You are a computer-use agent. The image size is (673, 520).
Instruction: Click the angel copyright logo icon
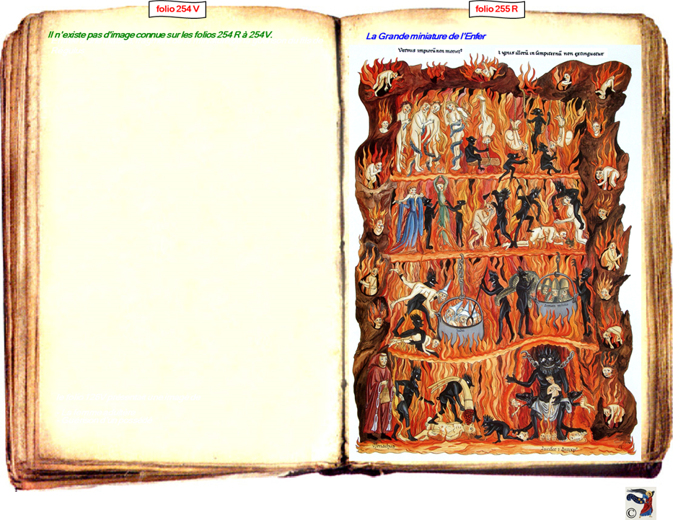640,503
